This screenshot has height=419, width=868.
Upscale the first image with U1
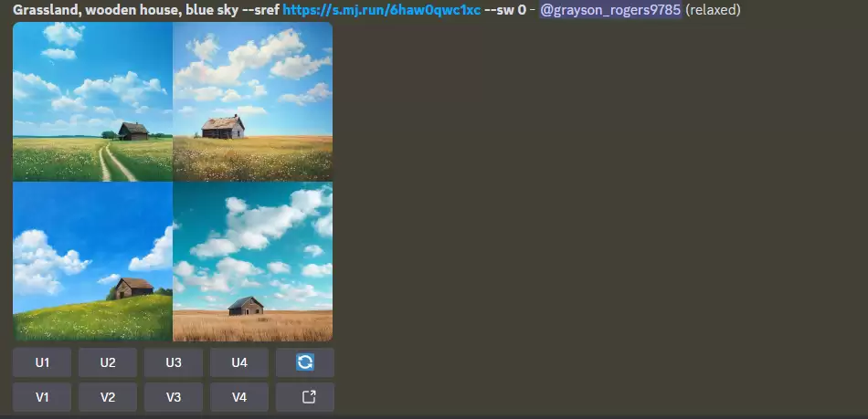coord(42,362)
